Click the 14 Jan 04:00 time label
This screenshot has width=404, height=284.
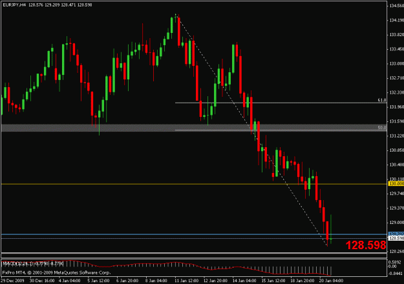click(x=244, y=280)
